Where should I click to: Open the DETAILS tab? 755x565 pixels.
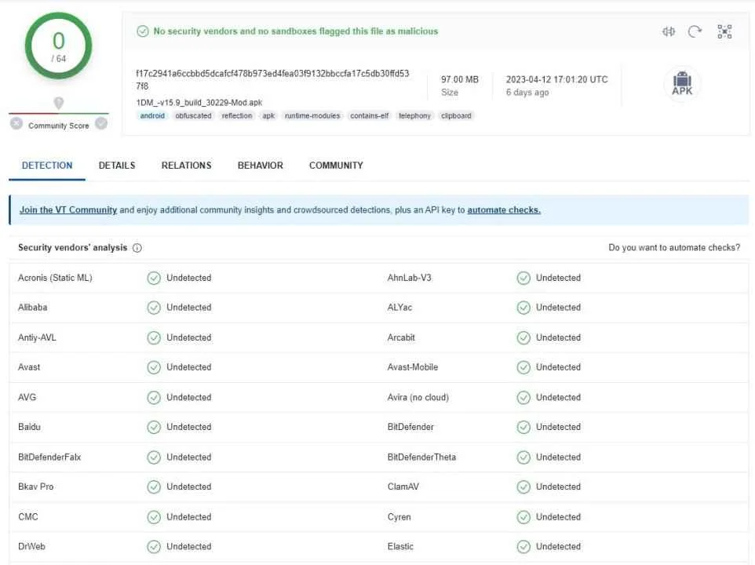click(117, 166)
